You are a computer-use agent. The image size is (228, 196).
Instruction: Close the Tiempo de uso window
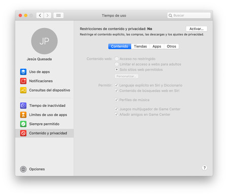coord(20,16)
